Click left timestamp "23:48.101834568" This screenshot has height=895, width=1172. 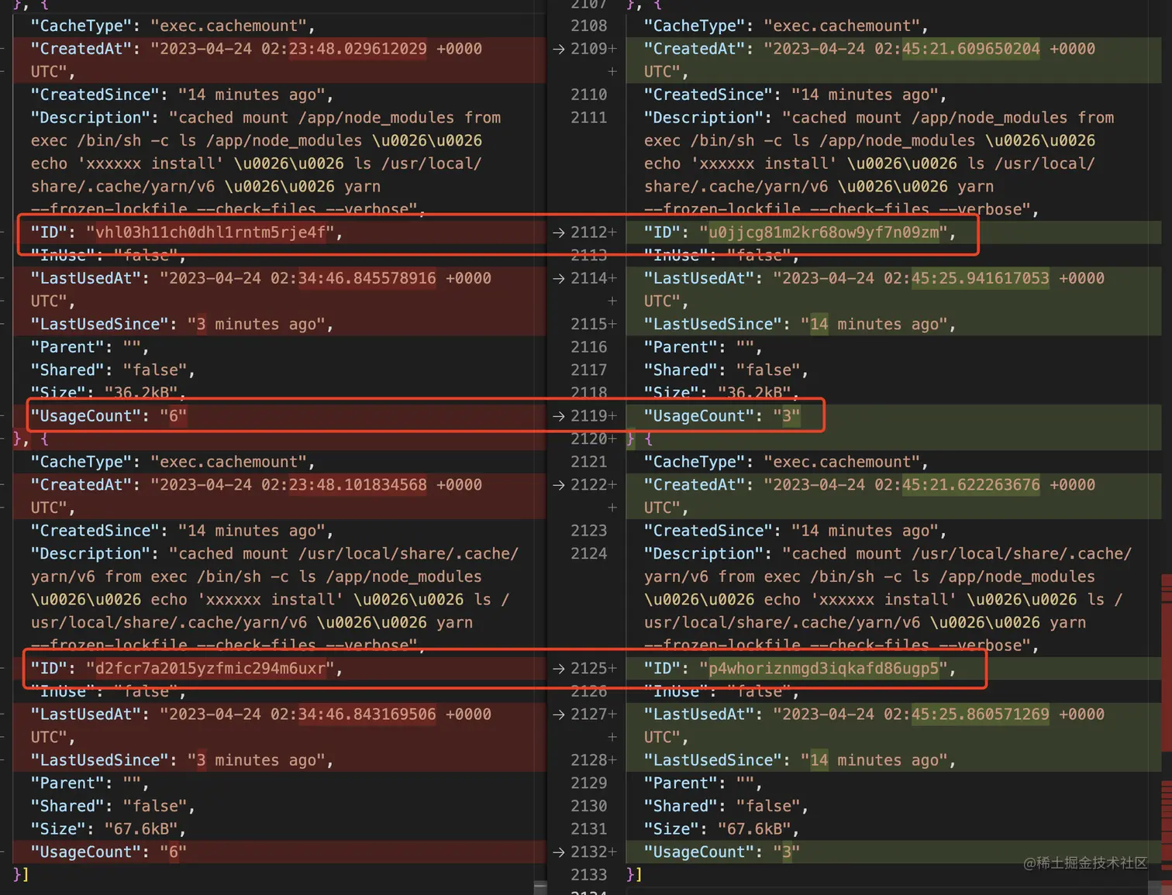click(x=357, y=485)
